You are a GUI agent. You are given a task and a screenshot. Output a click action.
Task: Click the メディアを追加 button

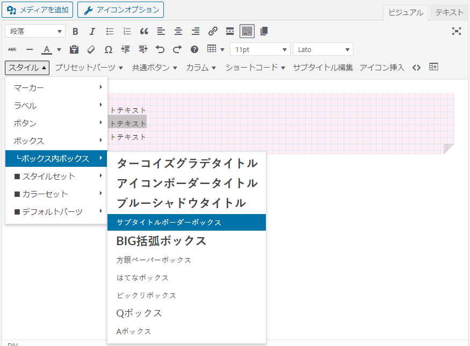[37, 10]
